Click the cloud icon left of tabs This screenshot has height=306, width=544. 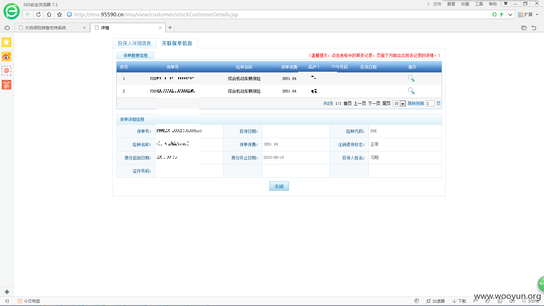pos(7,28)
